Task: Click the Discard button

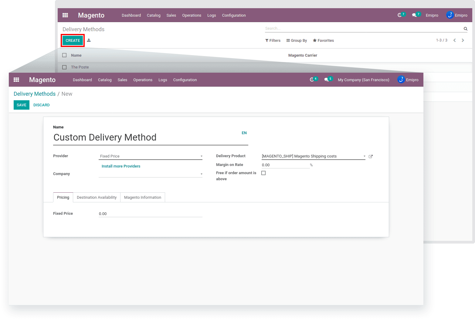Action: point(42,105)
